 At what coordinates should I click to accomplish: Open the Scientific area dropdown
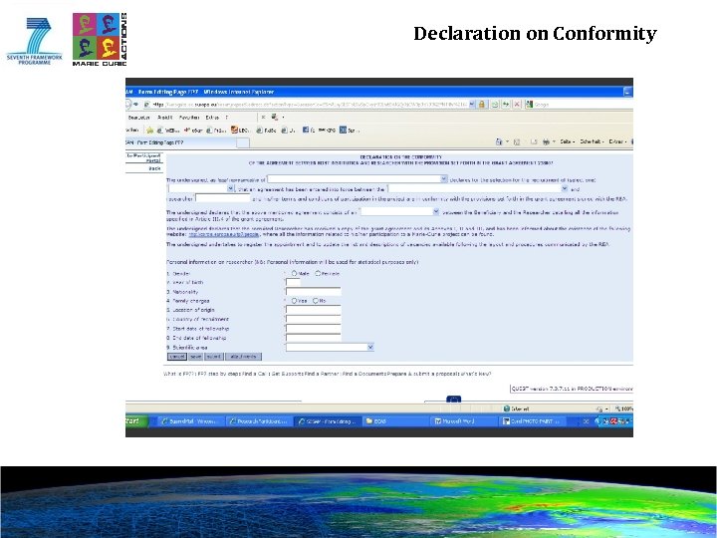tap(331, 348)
